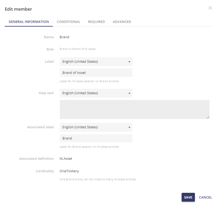Click the Help text dropdown arrow icon
The image size is (217, 204).
tap(129, 93)
